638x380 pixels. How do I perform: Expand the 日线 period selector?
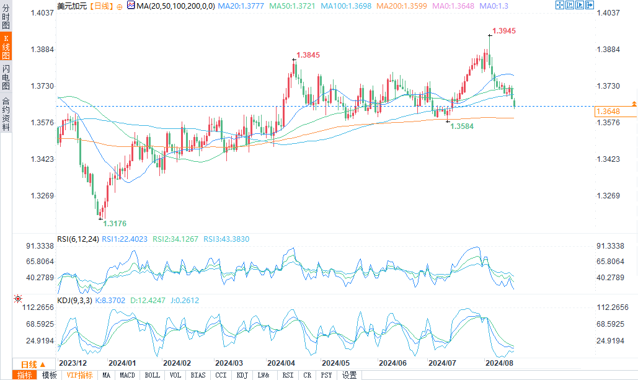[32, 364]
